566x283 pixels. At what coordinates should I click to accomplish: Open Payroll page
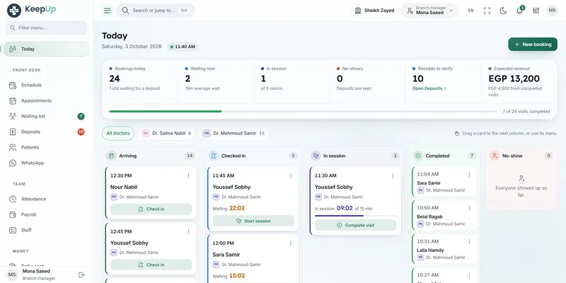click(46, 214)
